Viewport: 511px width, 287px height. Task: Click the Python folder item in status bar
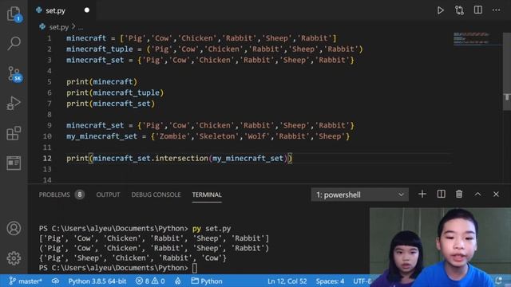[x=207, y=281]
